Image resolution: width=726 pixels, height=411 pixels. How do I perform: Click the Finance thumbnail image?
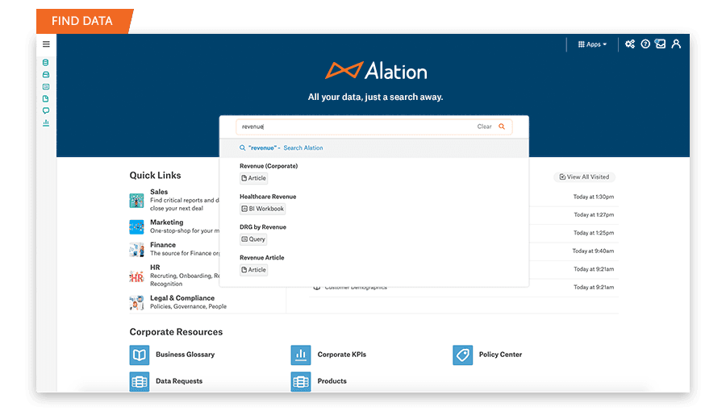(x=136, y=250)
